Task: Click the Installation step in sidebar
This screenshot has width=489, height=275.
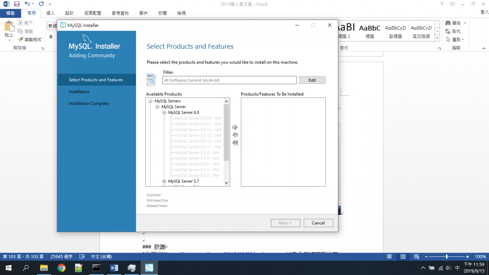Action: coord(79,92)
